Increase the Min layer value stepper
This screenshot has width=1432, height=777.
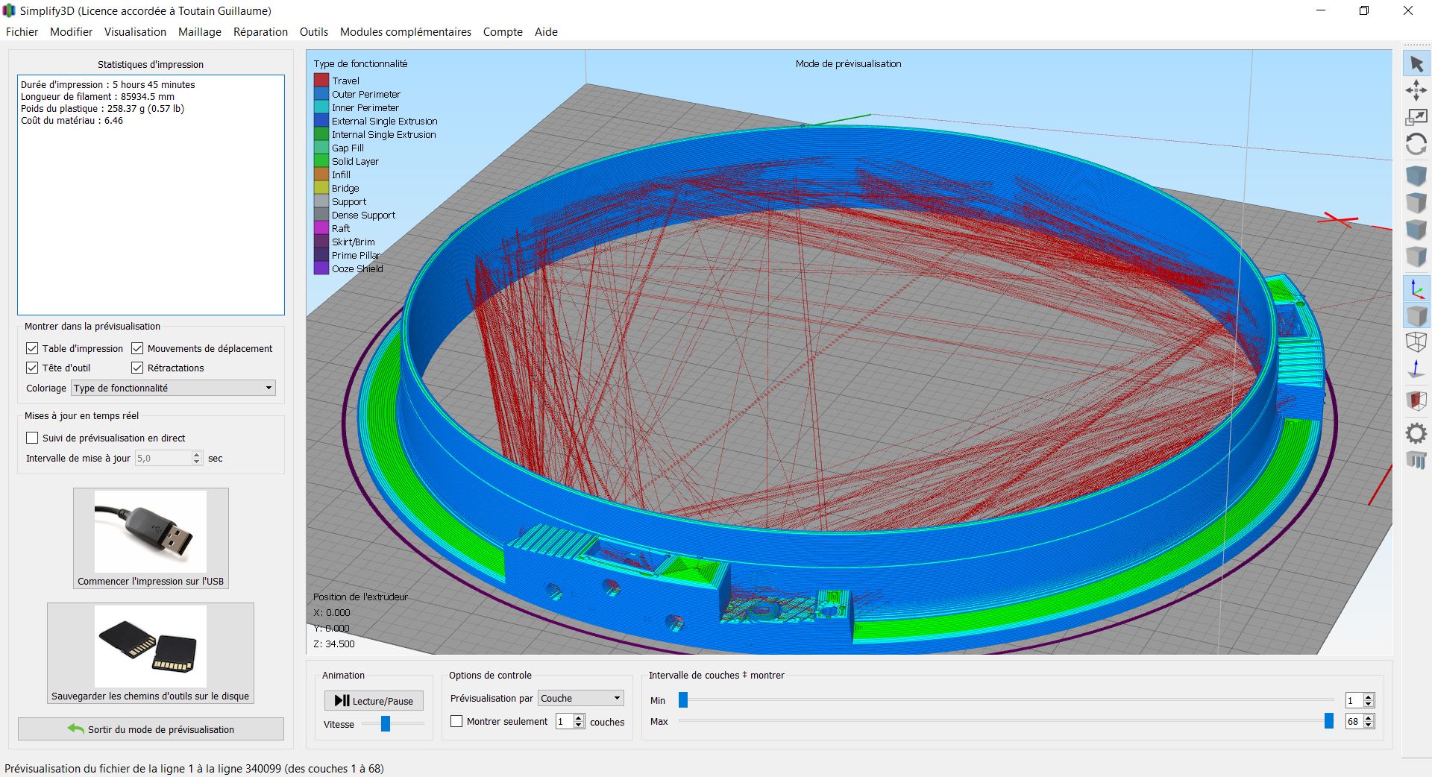1368,696
